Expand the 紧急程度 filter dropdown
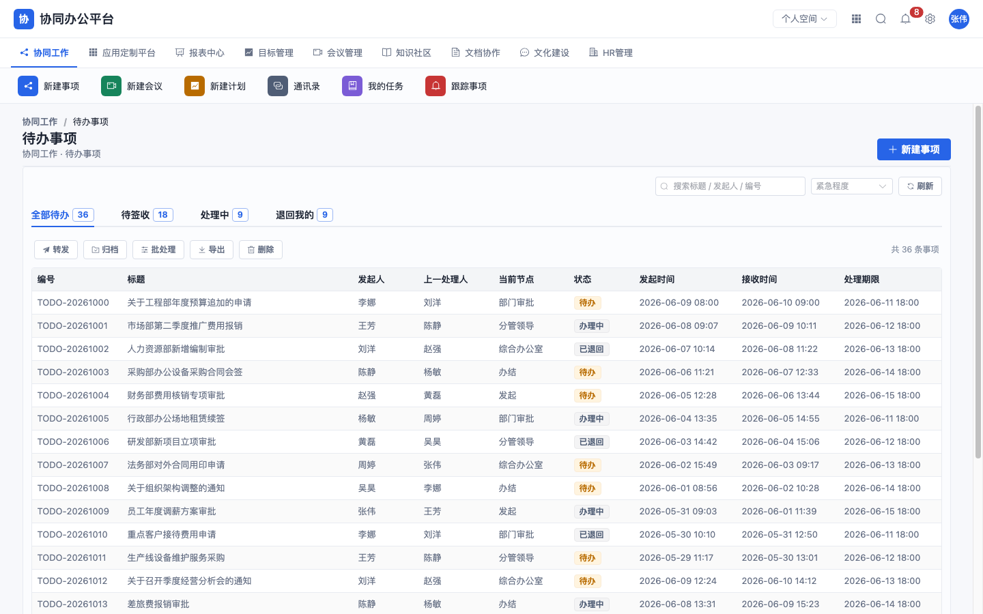983x614 pixels. coord(852,186)
